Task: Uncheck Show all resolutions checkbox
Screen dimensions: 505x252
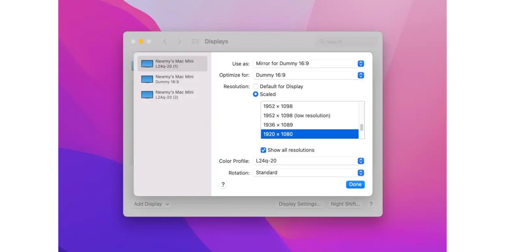Action: (263, 150)
